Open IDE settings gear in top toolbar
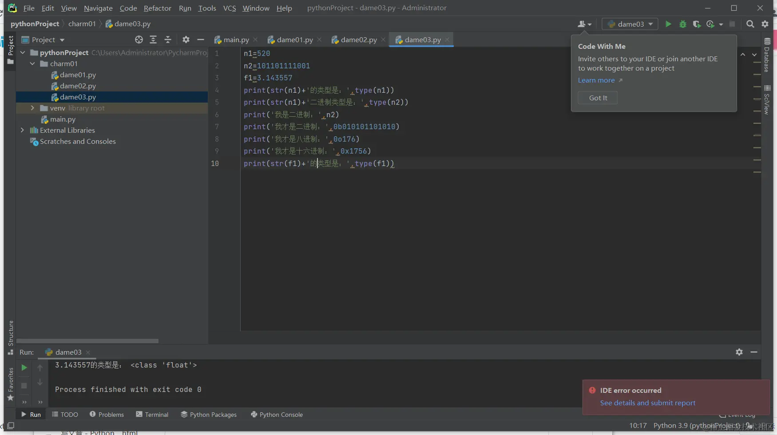The width and height of the screenshot is (777, 435). (765, 24)
